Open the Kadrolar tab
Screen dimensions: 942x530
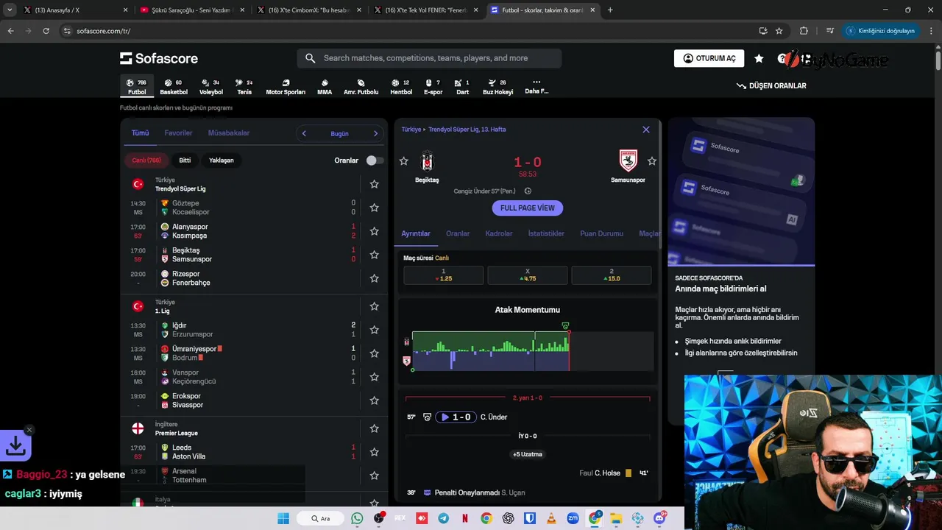(x=499, y=233)
